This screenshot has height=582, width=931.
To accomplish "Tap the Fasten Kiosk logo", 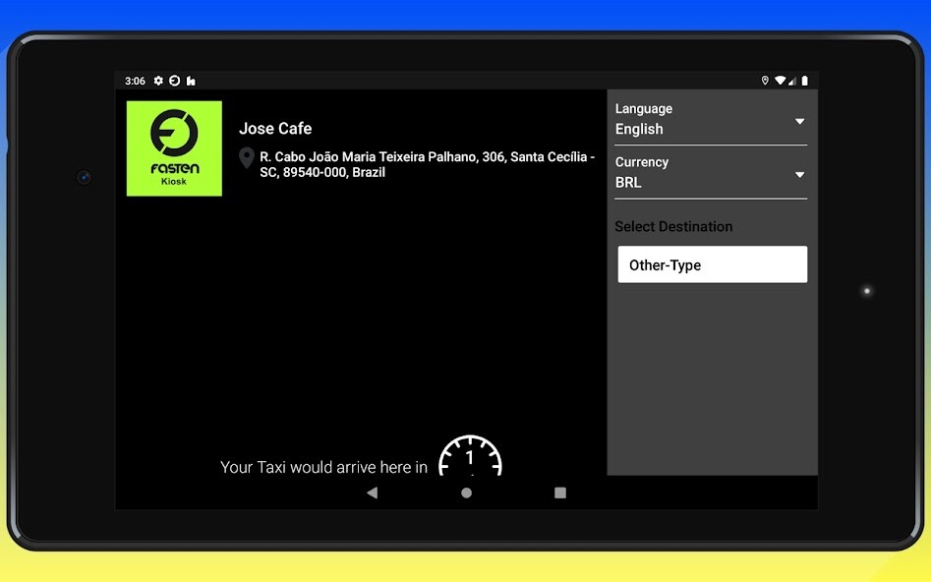I will (173, 147).
